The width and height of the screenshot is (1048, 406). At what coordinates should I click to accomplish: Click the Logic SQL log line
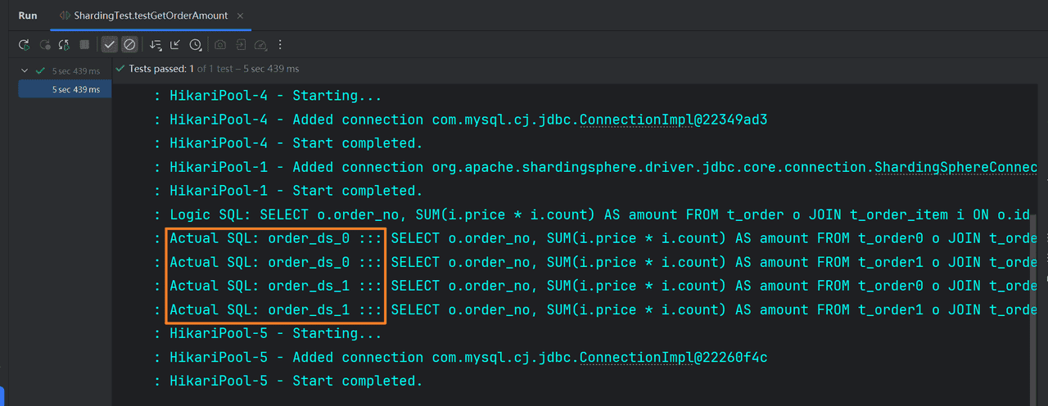coord(573,214)
